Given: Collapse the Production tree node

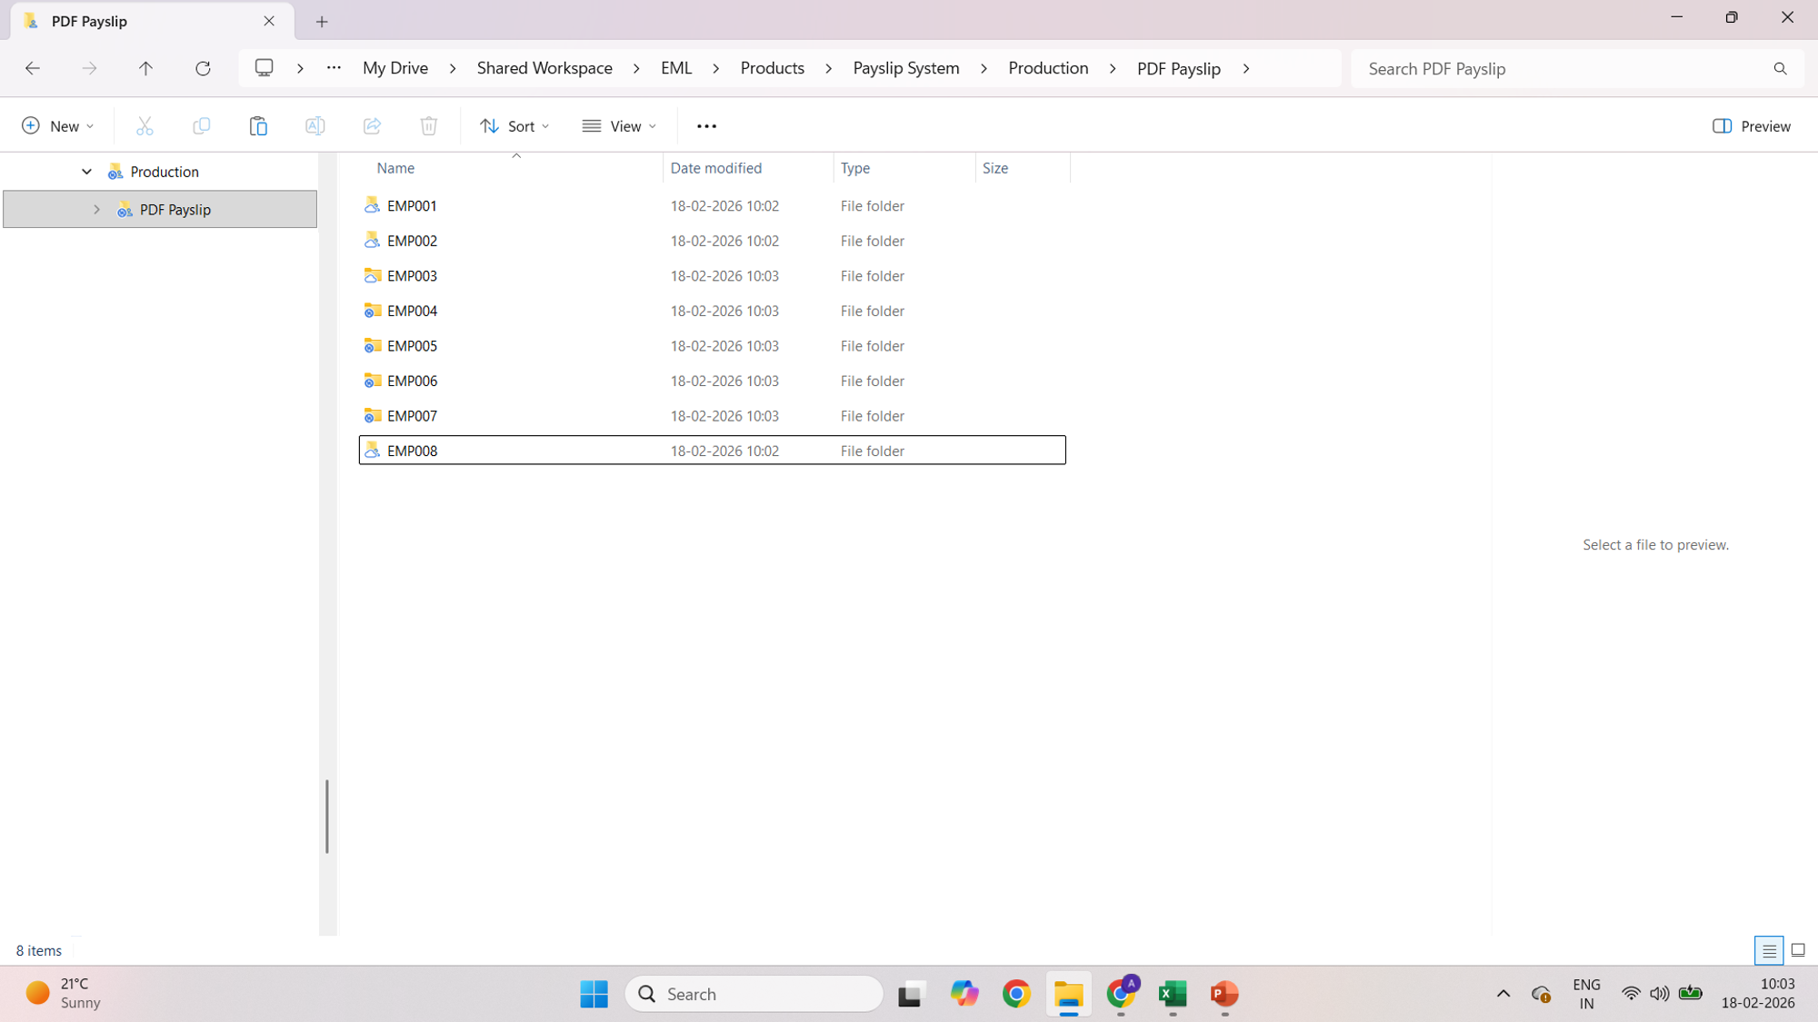Looking at the screenshot, I should click(x=86, y=172).
